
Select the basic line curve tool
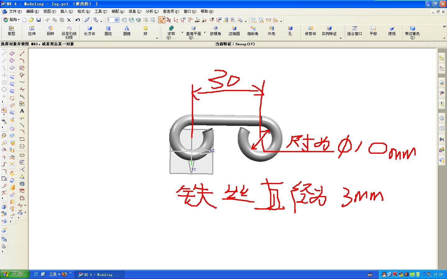pos(22,54)
